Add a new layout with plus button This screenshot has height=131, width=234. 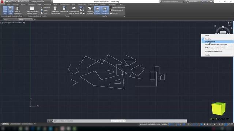(x=35, y=124)
